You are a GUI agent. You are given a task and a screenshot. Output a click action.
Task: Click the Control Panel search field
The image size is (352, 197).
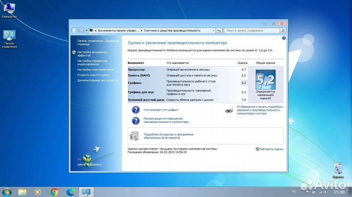pyautogui.click(x=252, y=30)
